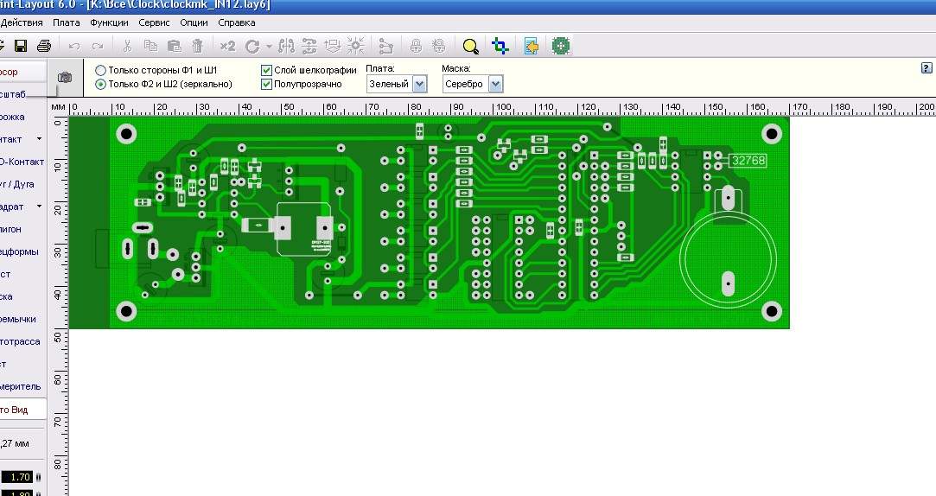Screen dimensions: 936x496
Task: Paste from clipboard using the toolbar icon
Action: [x=175, y=46]
